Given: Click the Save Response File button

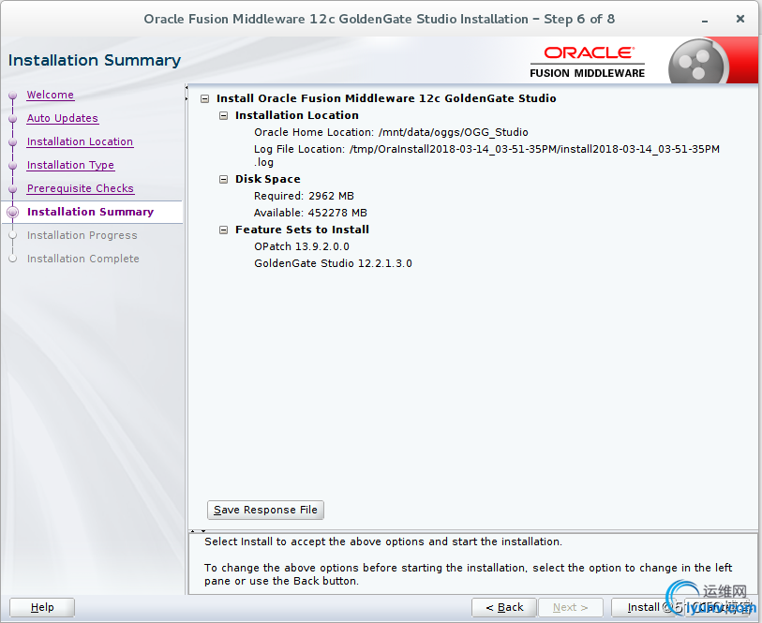Looking at the screenshot, I should (x=265, y=510).
